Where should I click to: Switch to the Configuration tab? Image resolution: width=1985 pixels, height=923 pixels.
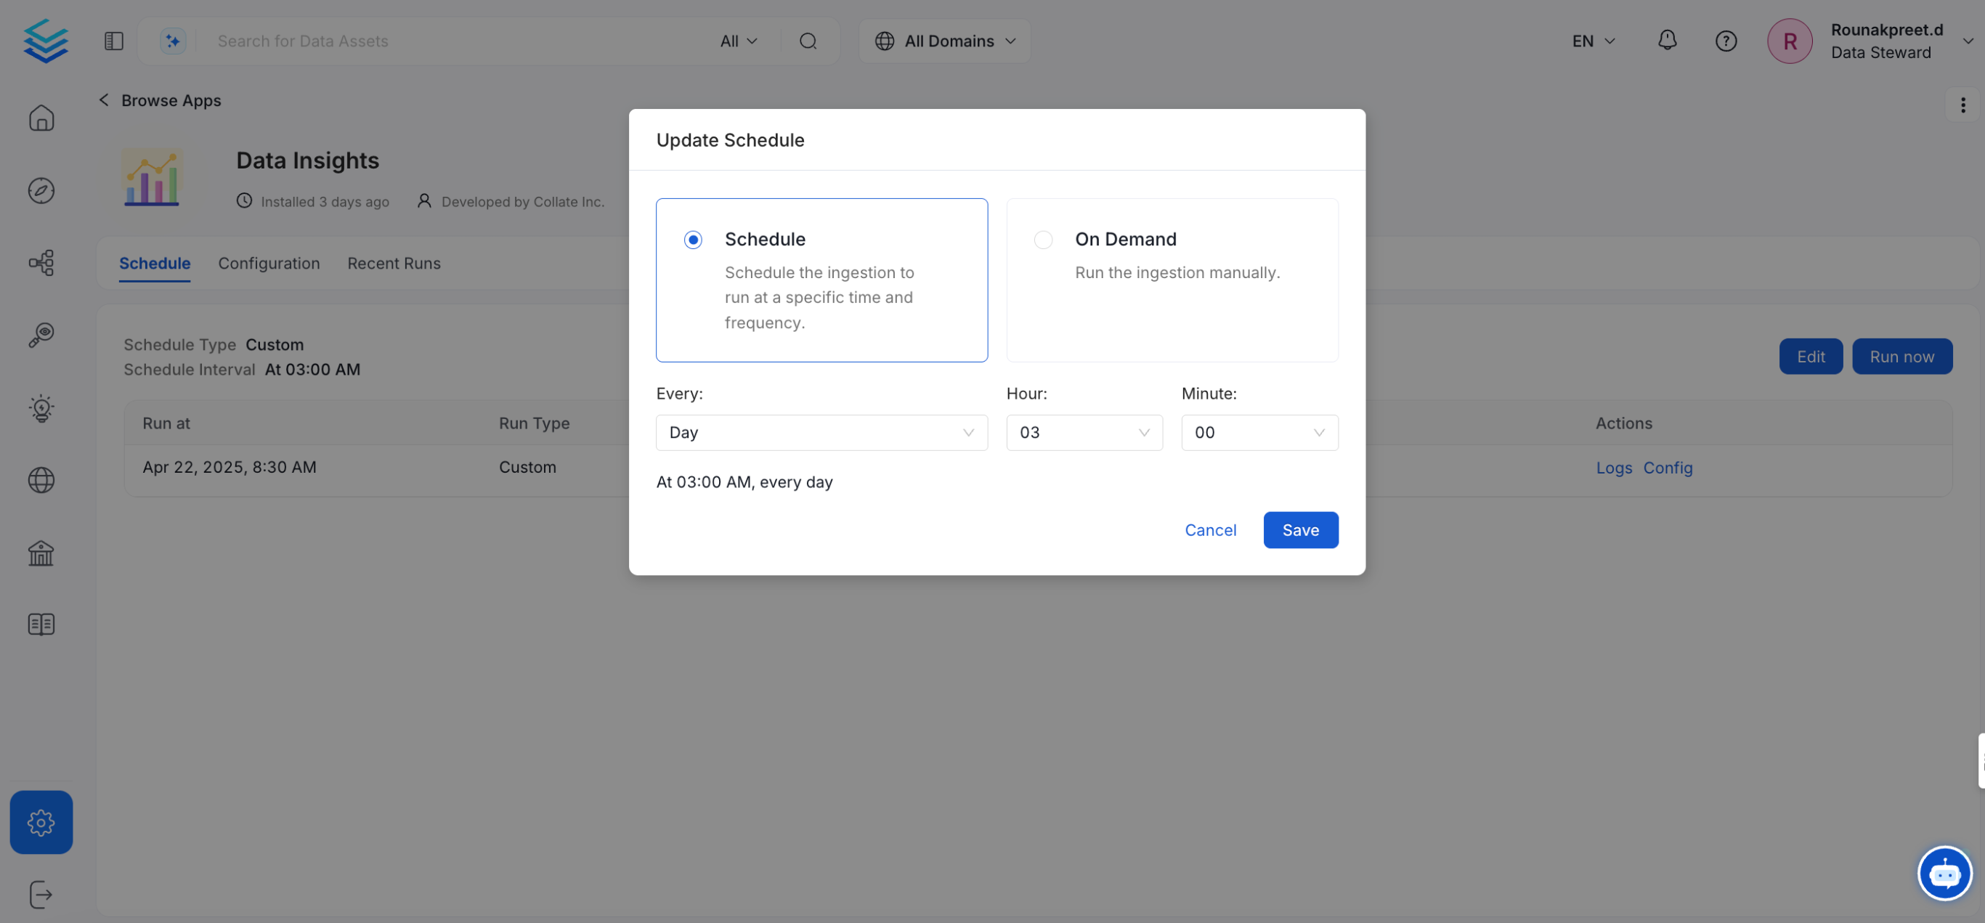point(268,264)
